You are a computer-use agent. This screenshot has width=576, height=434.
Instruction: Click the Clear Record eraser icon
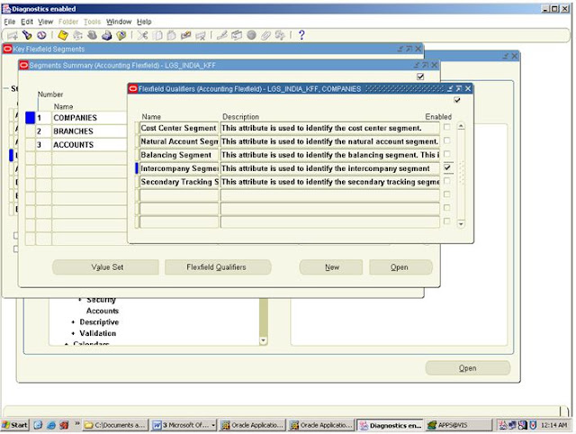[x=186, y=35]
